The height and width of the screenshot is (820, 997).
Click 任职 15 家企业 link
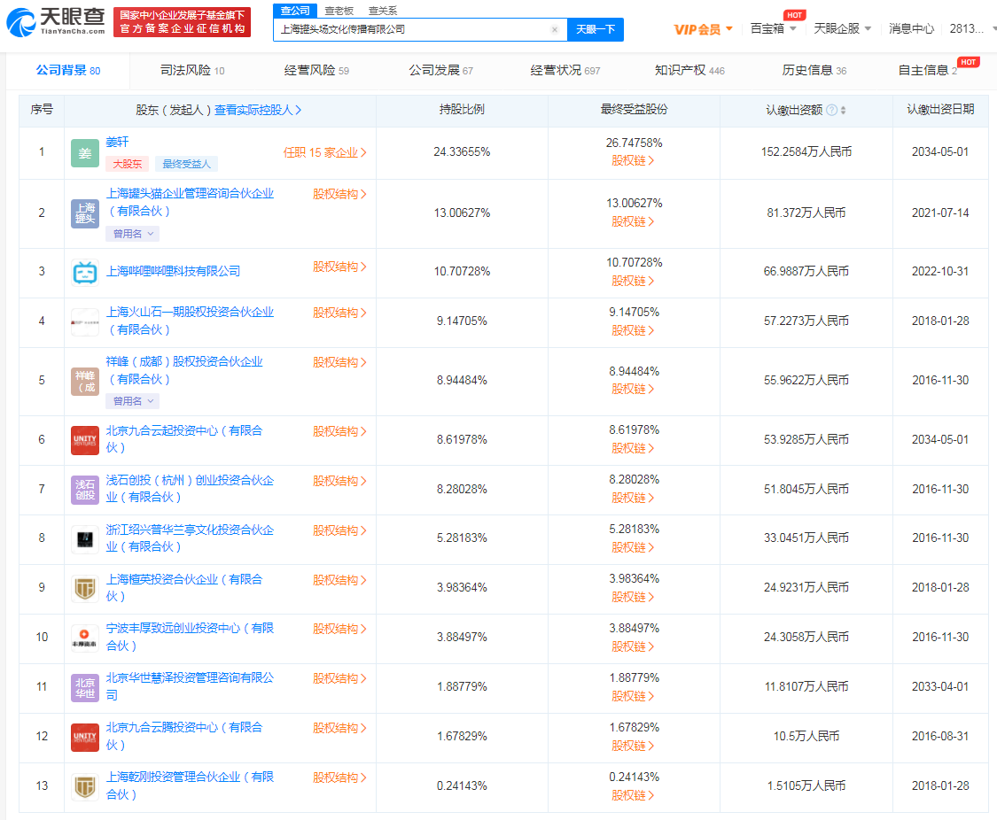324,152
